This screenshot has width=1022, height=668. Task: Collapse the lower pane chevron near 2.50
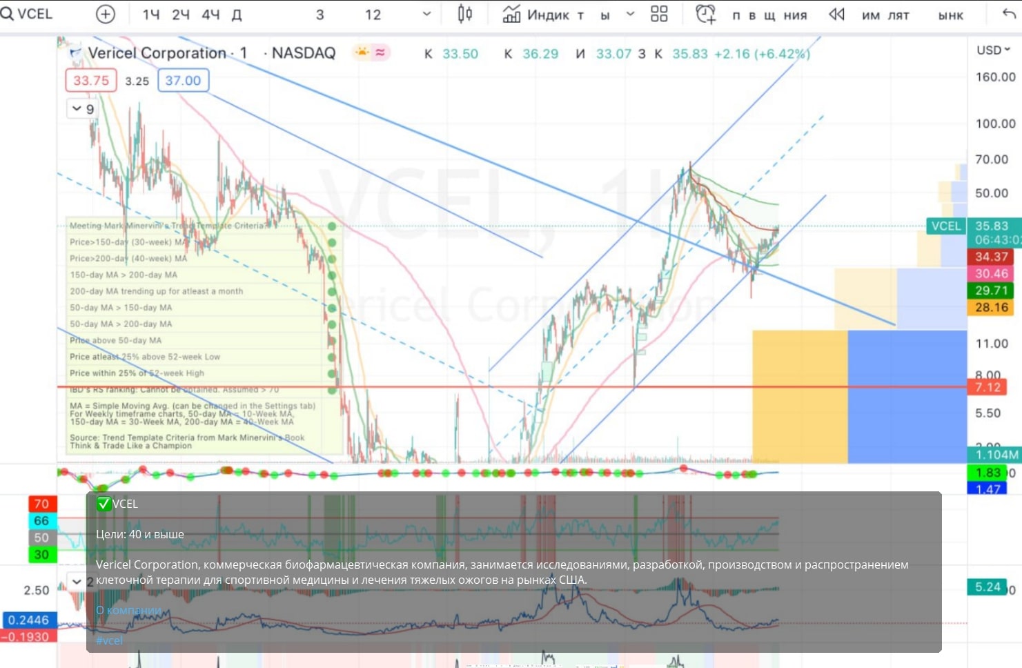pyautogui.click(x=77, y=582)
